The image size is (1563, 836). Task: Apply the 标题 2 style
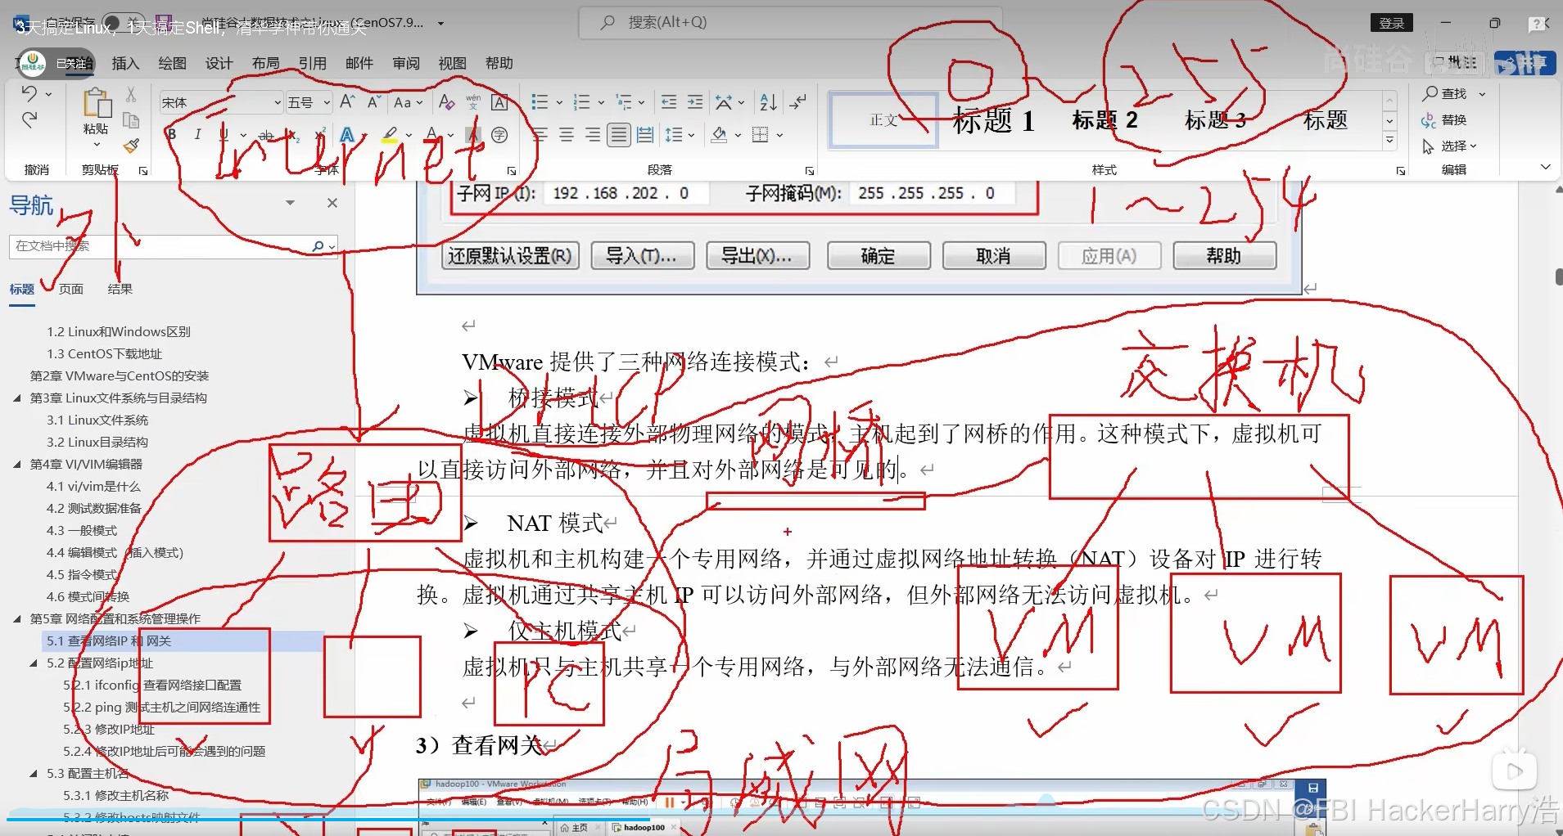1105,121
